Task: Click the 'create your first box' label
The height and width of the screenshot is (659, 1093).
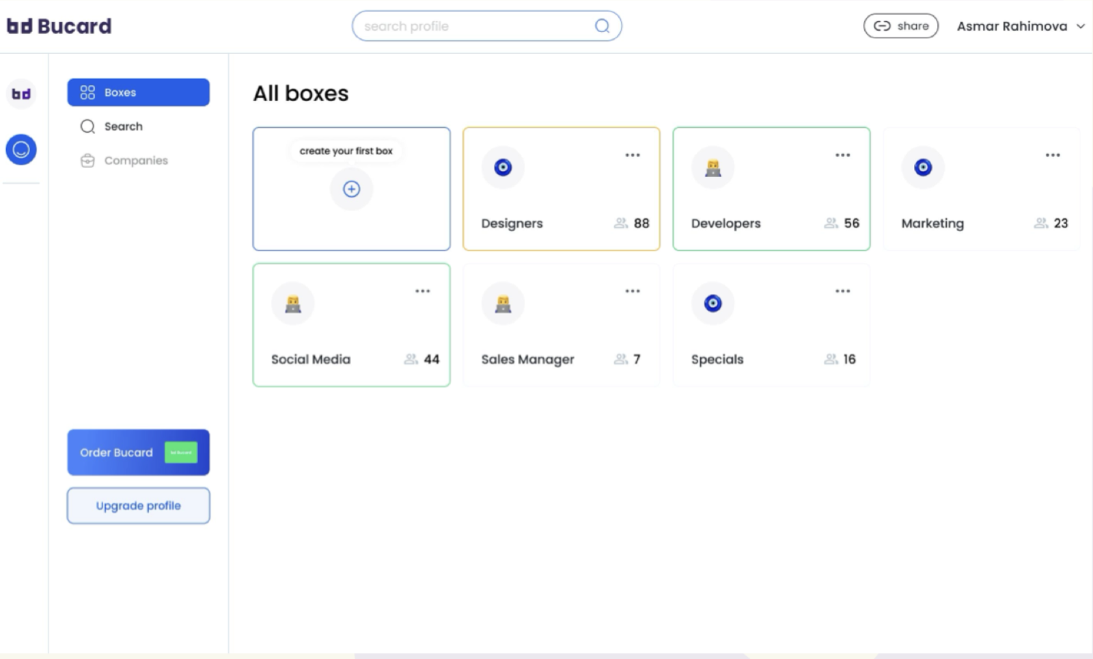Action: coord(346,151)
